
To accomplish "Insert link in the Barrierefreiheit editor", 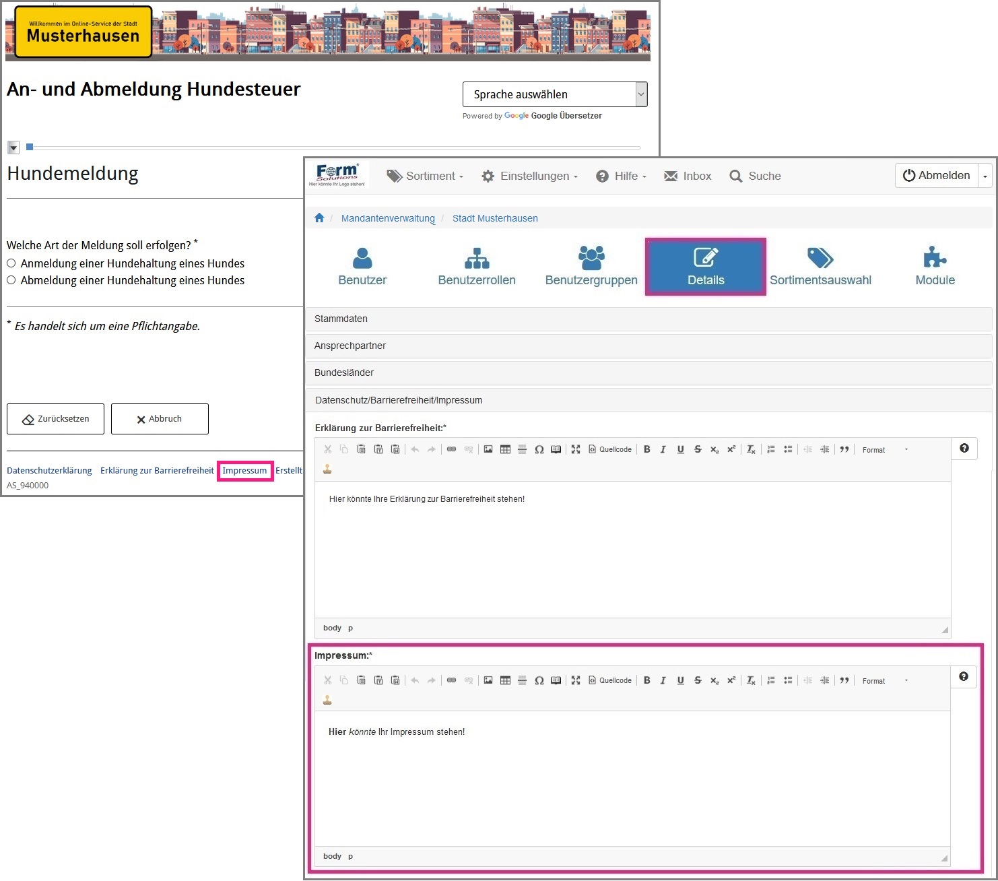I will [452, 449].
